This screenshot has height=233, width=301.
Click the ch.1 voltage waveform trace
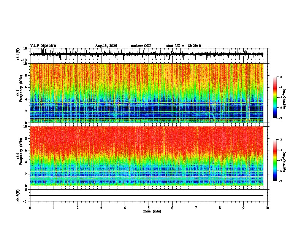146,54
